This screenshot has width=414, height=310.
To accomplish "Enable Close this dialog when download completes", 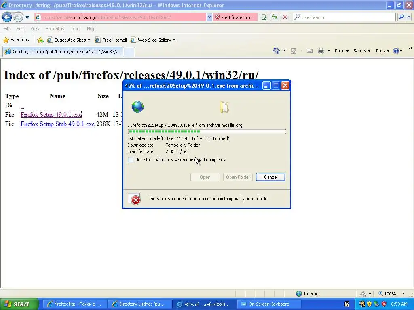I will (x=131, y=160).
